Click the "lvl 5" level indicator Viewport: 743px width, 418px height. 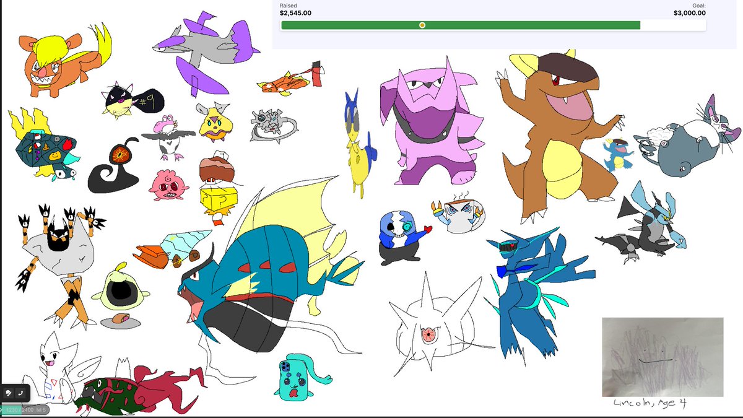pos(41,409)
